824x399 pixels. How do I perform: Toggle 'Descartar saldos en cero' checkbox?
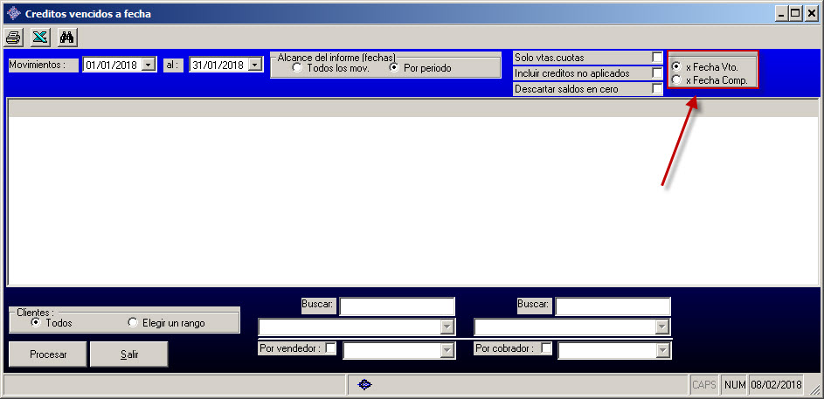click(x=657, y=89)
